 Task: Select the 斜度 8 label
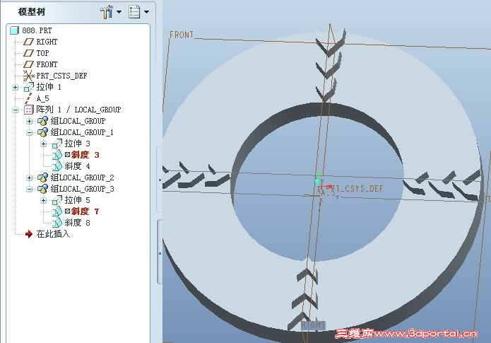(x=77, y=222)
